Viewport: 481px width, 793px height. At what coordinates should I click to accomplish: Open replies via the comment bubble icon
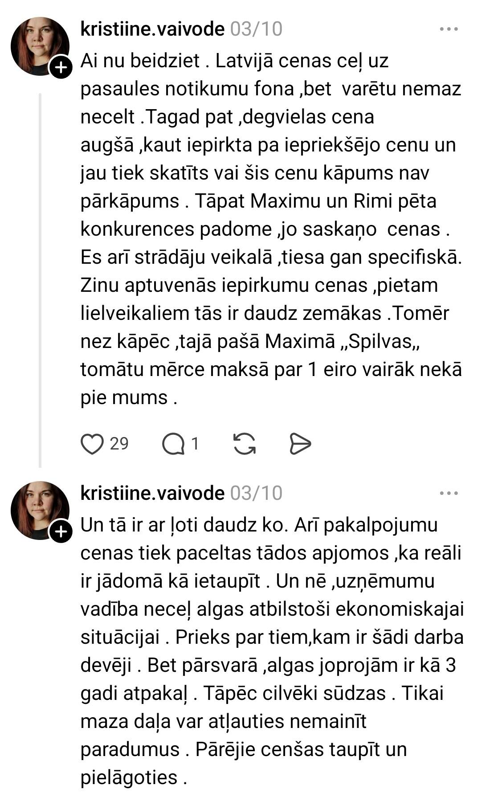pyautogui.click(x=173, y=444)
